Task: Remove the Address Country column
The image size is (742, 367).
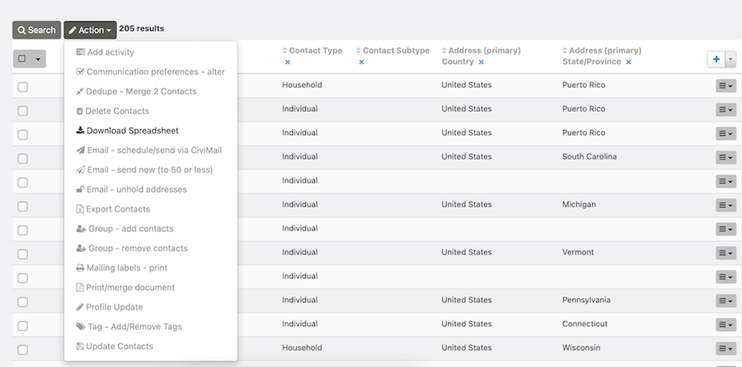Action: coord(481,62)
